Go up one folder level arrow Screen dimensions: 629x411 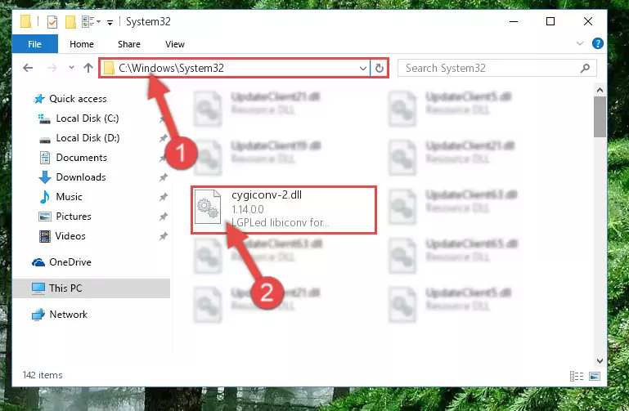88,68
